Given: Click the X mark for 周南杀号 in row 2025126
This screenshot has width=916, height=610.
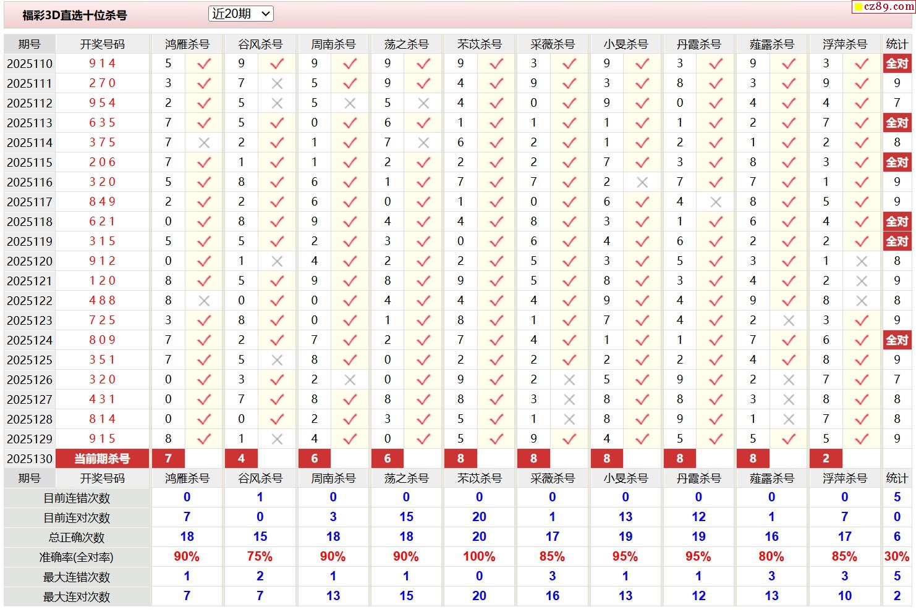Looking at the screenshot, I should [x=350, y=380].
